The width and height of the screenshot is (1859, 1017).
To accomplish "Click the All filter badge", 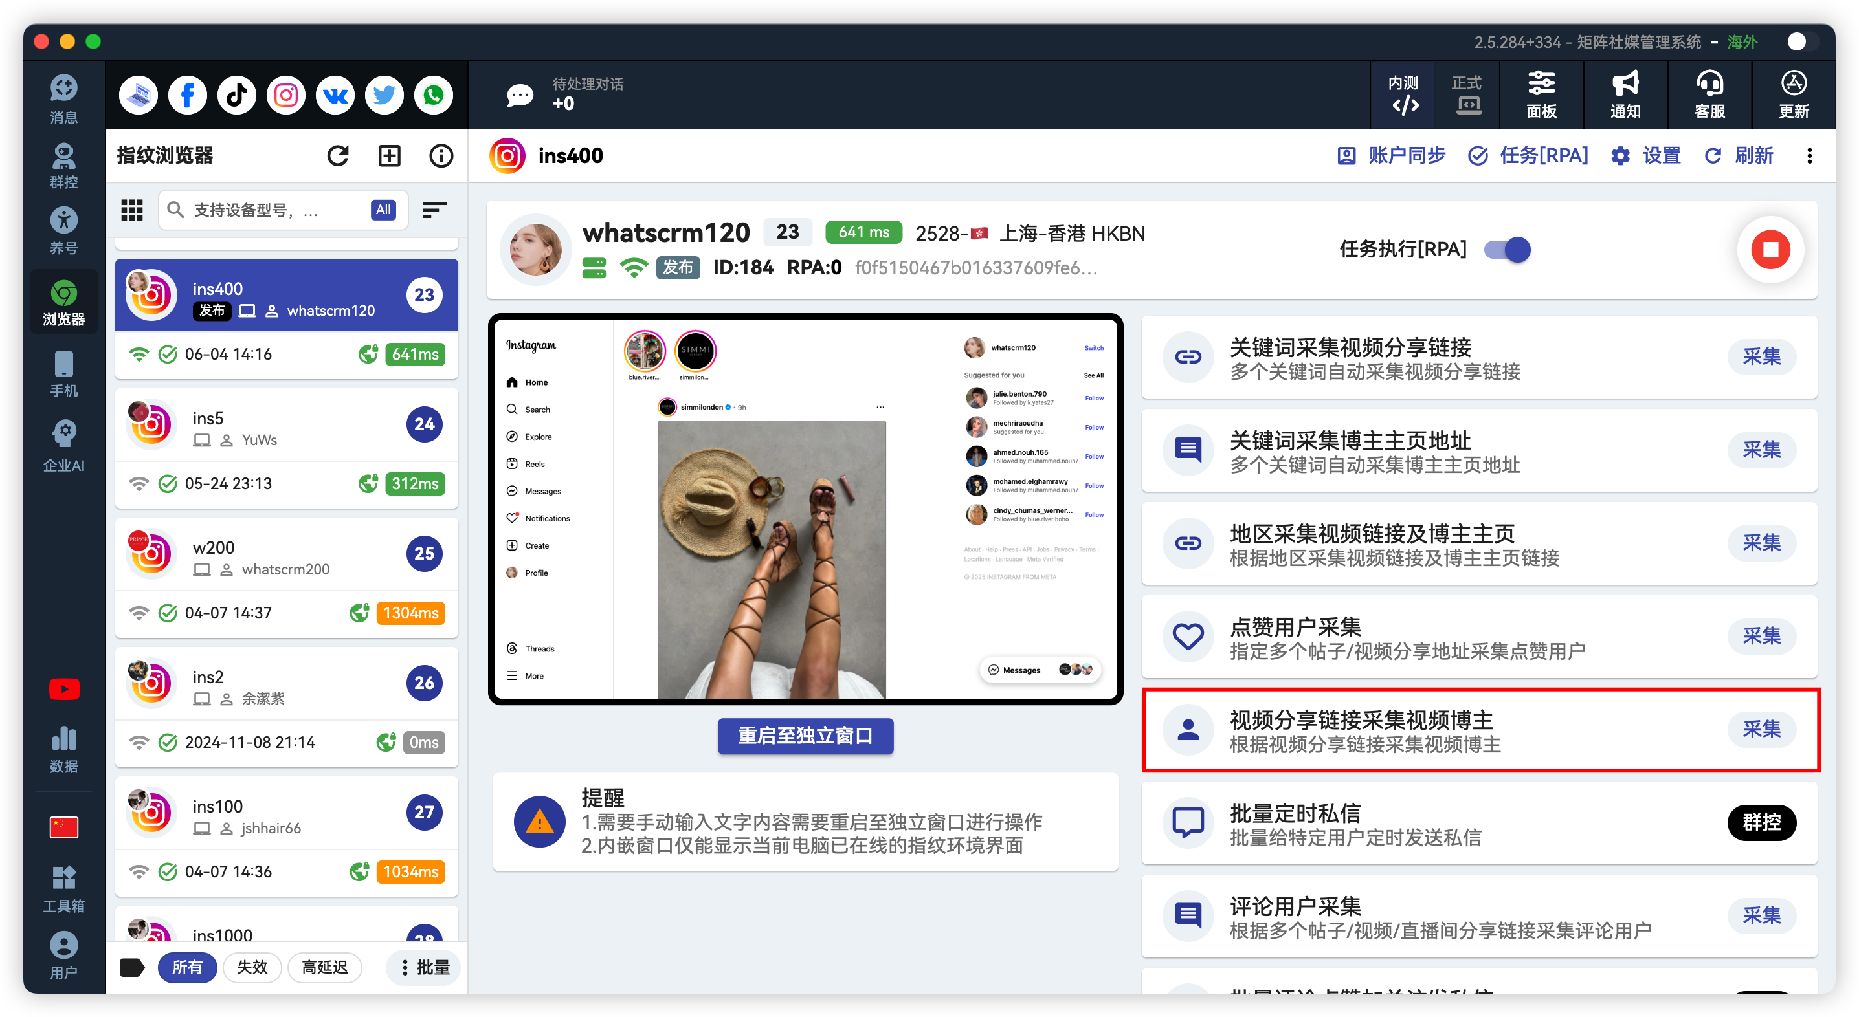I will pos(383,210).
